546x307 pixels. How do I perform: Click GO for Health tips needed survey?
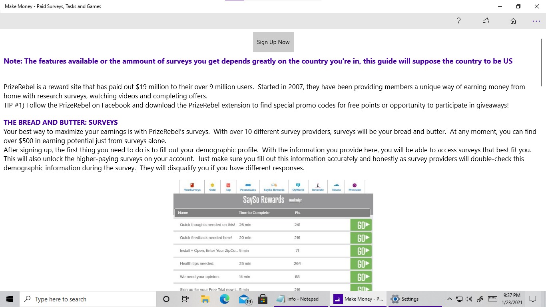coord(361,264)
